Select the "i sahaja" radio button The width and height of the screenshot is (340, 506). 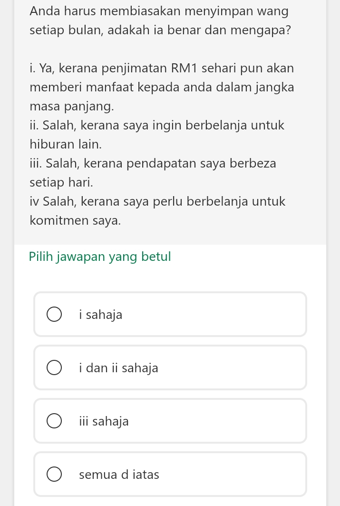click(x=54, y=315)
